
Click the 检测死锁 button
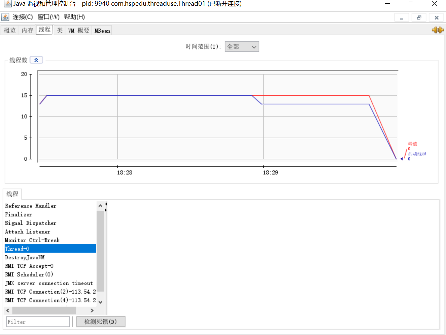click(x=101, y=322)
